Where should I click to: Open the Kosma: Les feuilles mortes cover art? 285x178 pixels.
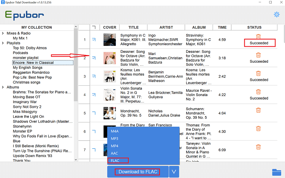point(109,76)
